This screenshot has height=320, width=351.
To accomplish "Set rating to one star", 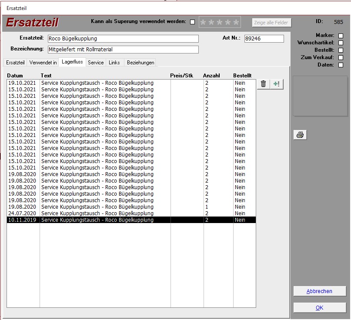I will click(x=203, y=22).
